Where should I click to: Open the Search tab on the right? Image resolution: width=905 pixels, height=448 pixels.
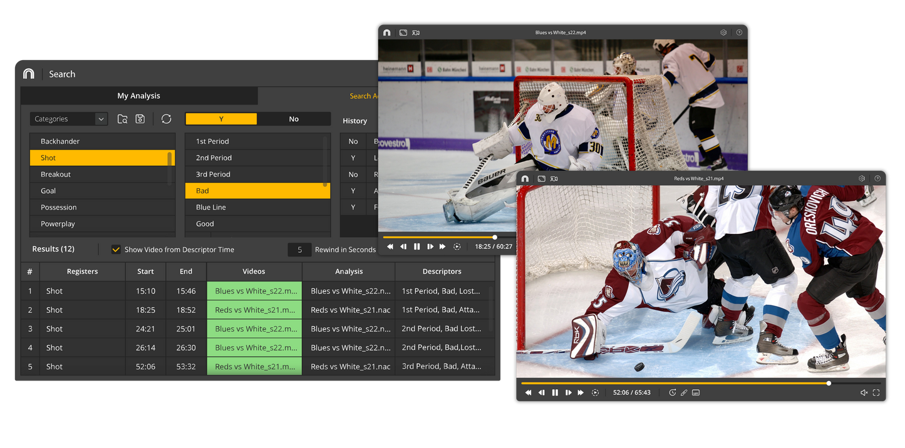[363, 96]
